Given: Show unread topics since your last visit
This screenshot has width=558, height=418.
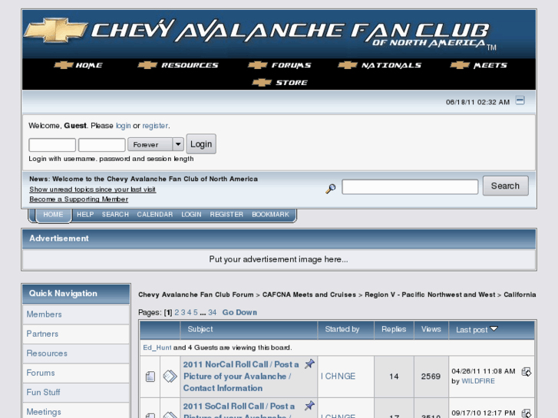Looking at the screenshot, I should [93, 189].
